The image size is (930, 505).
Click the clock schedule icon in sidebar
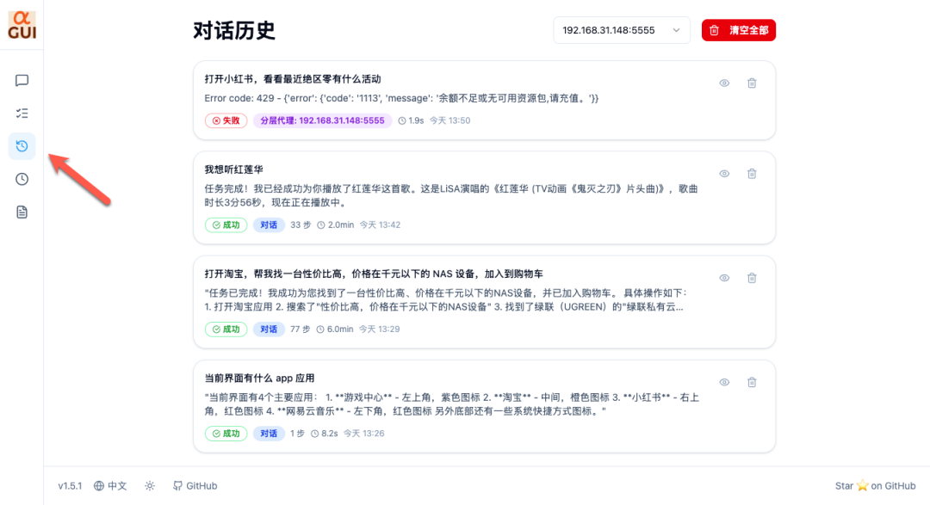[21, 179]
